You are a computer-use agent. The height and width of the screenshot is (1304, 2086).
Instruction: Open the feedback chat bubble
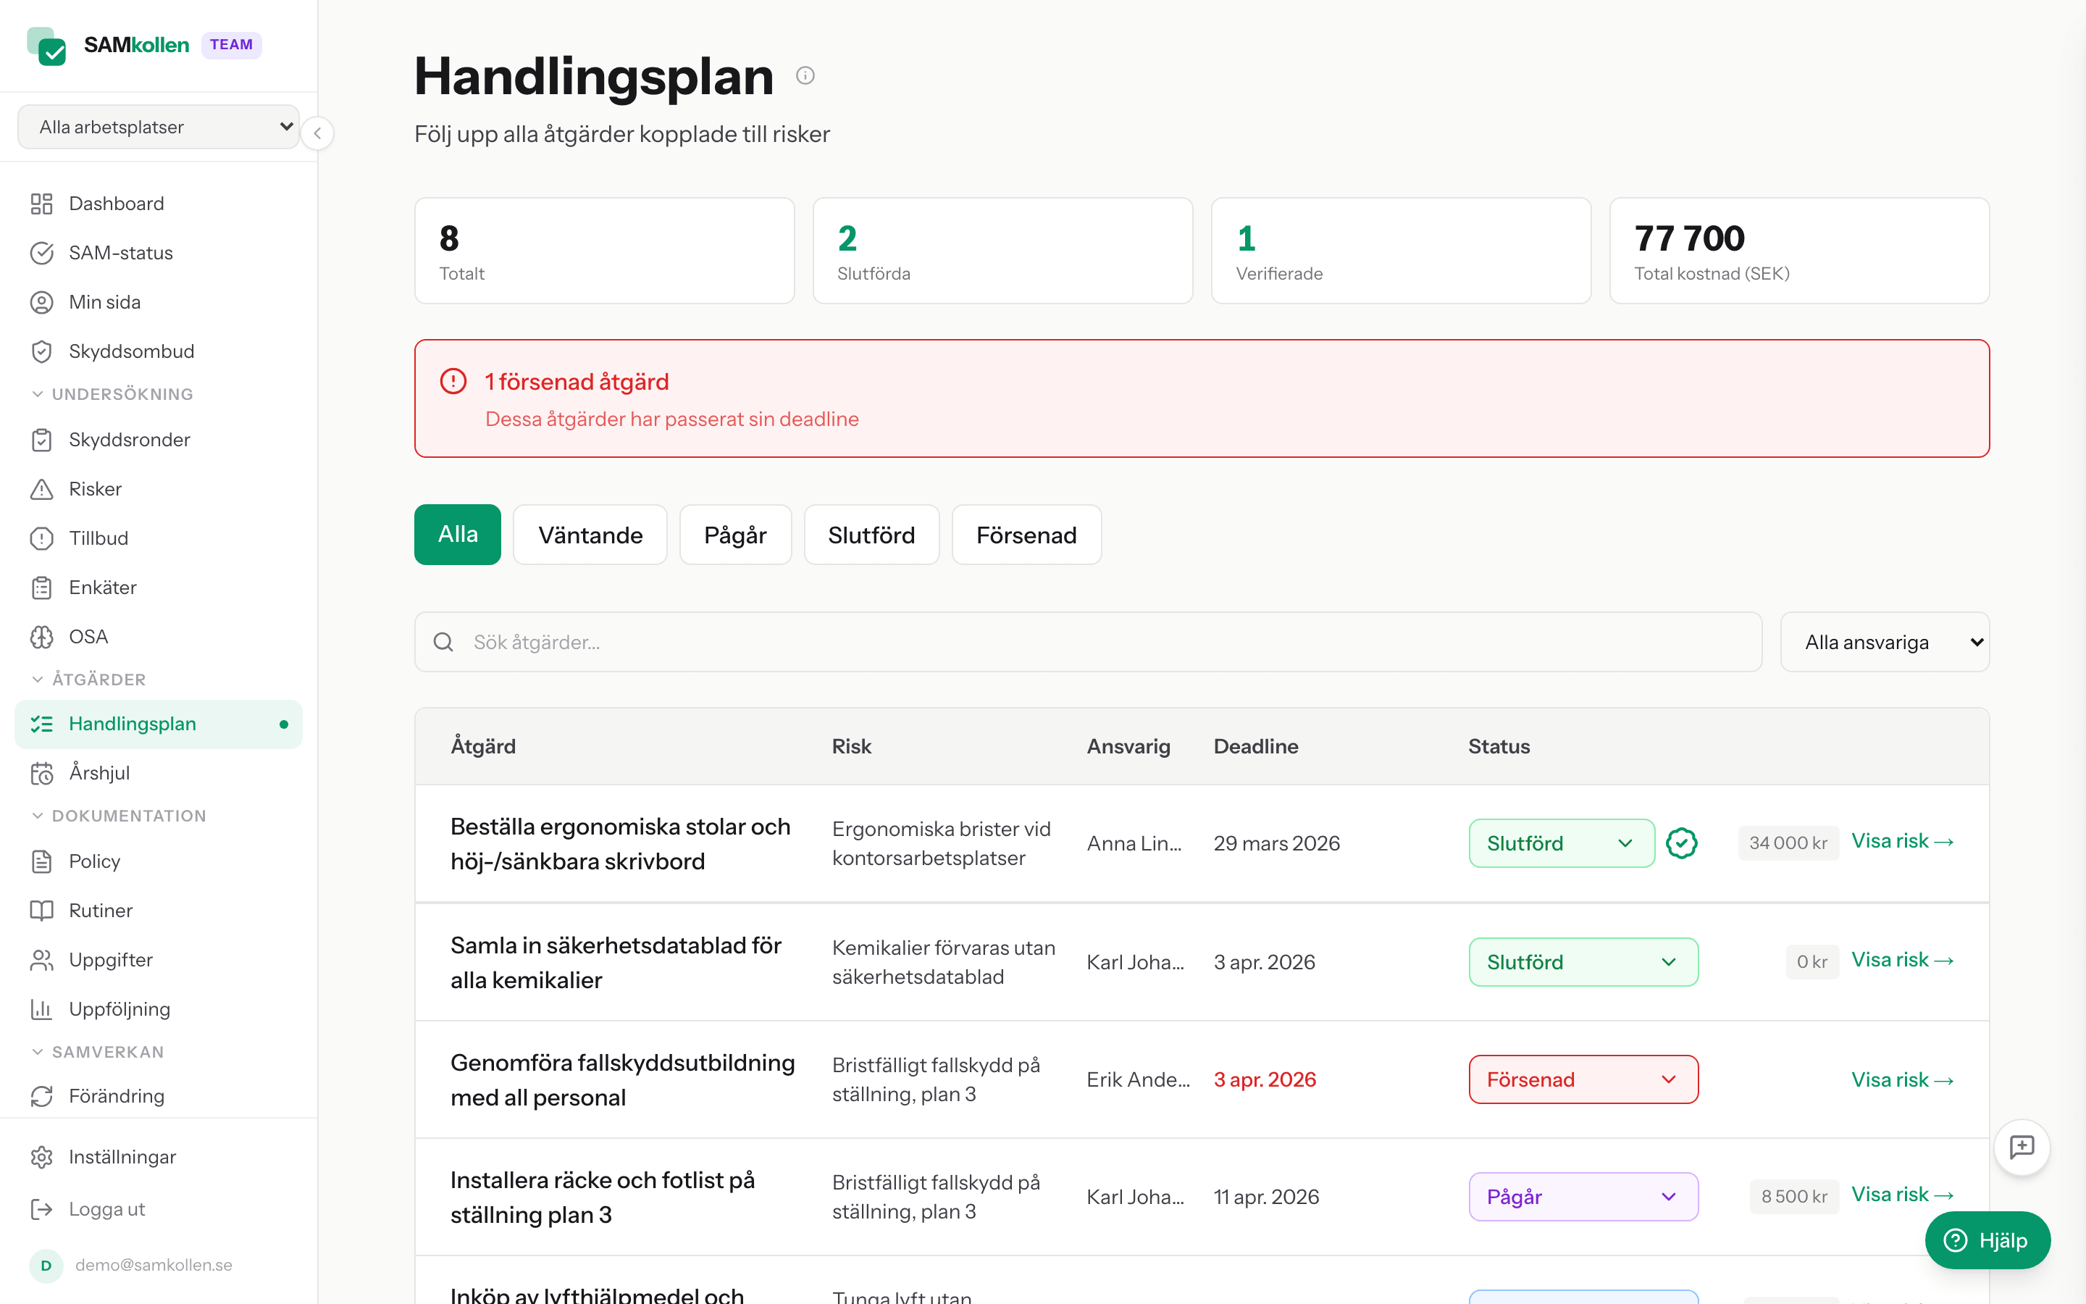point(2022,1147)
